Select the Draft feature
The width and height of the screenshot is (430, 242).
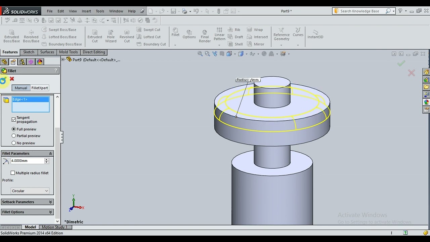click(235, 37)
